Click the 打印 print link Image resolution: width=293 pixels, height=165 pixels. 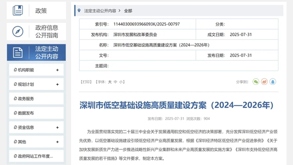point(86,82)
